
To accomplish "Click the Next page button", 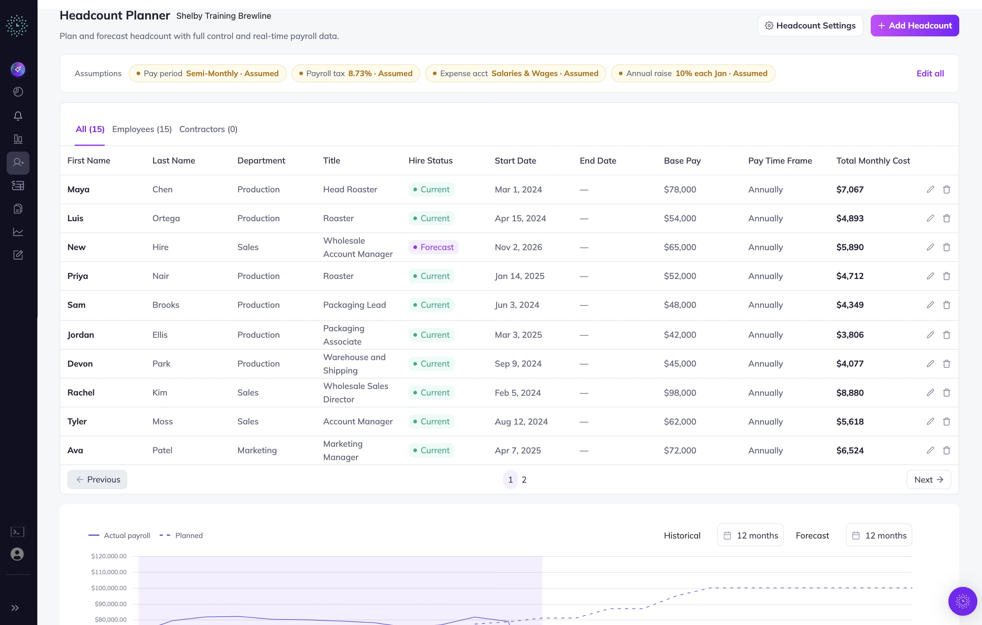I will pyautogui.click(x=929, y=480).
